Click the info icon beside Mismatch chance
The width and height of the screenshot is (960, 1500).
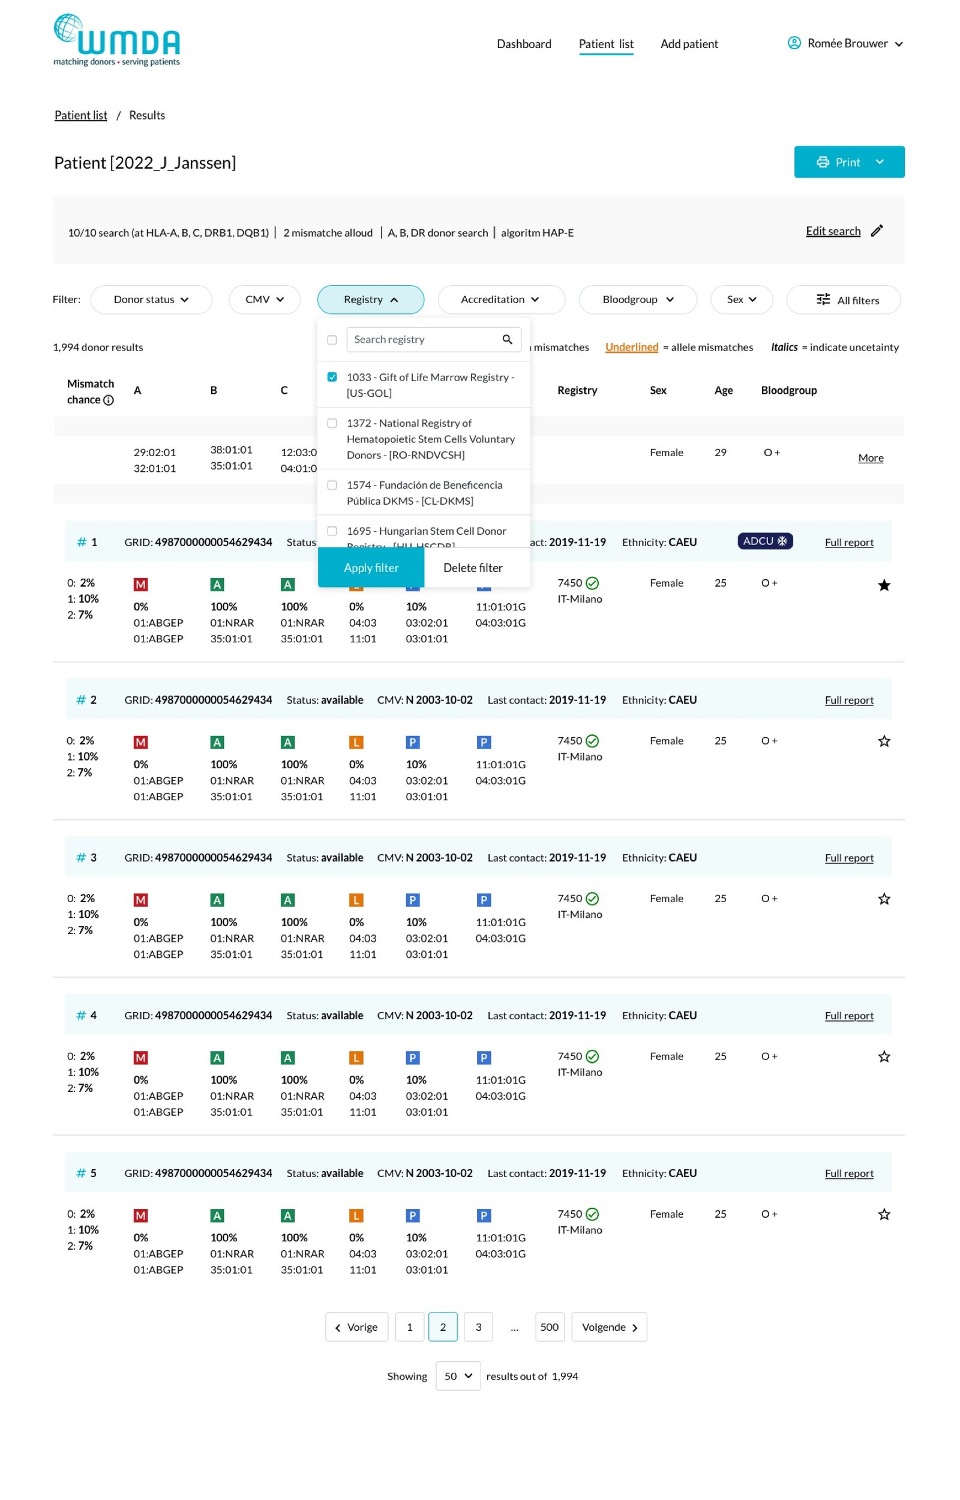coord(109,400)
